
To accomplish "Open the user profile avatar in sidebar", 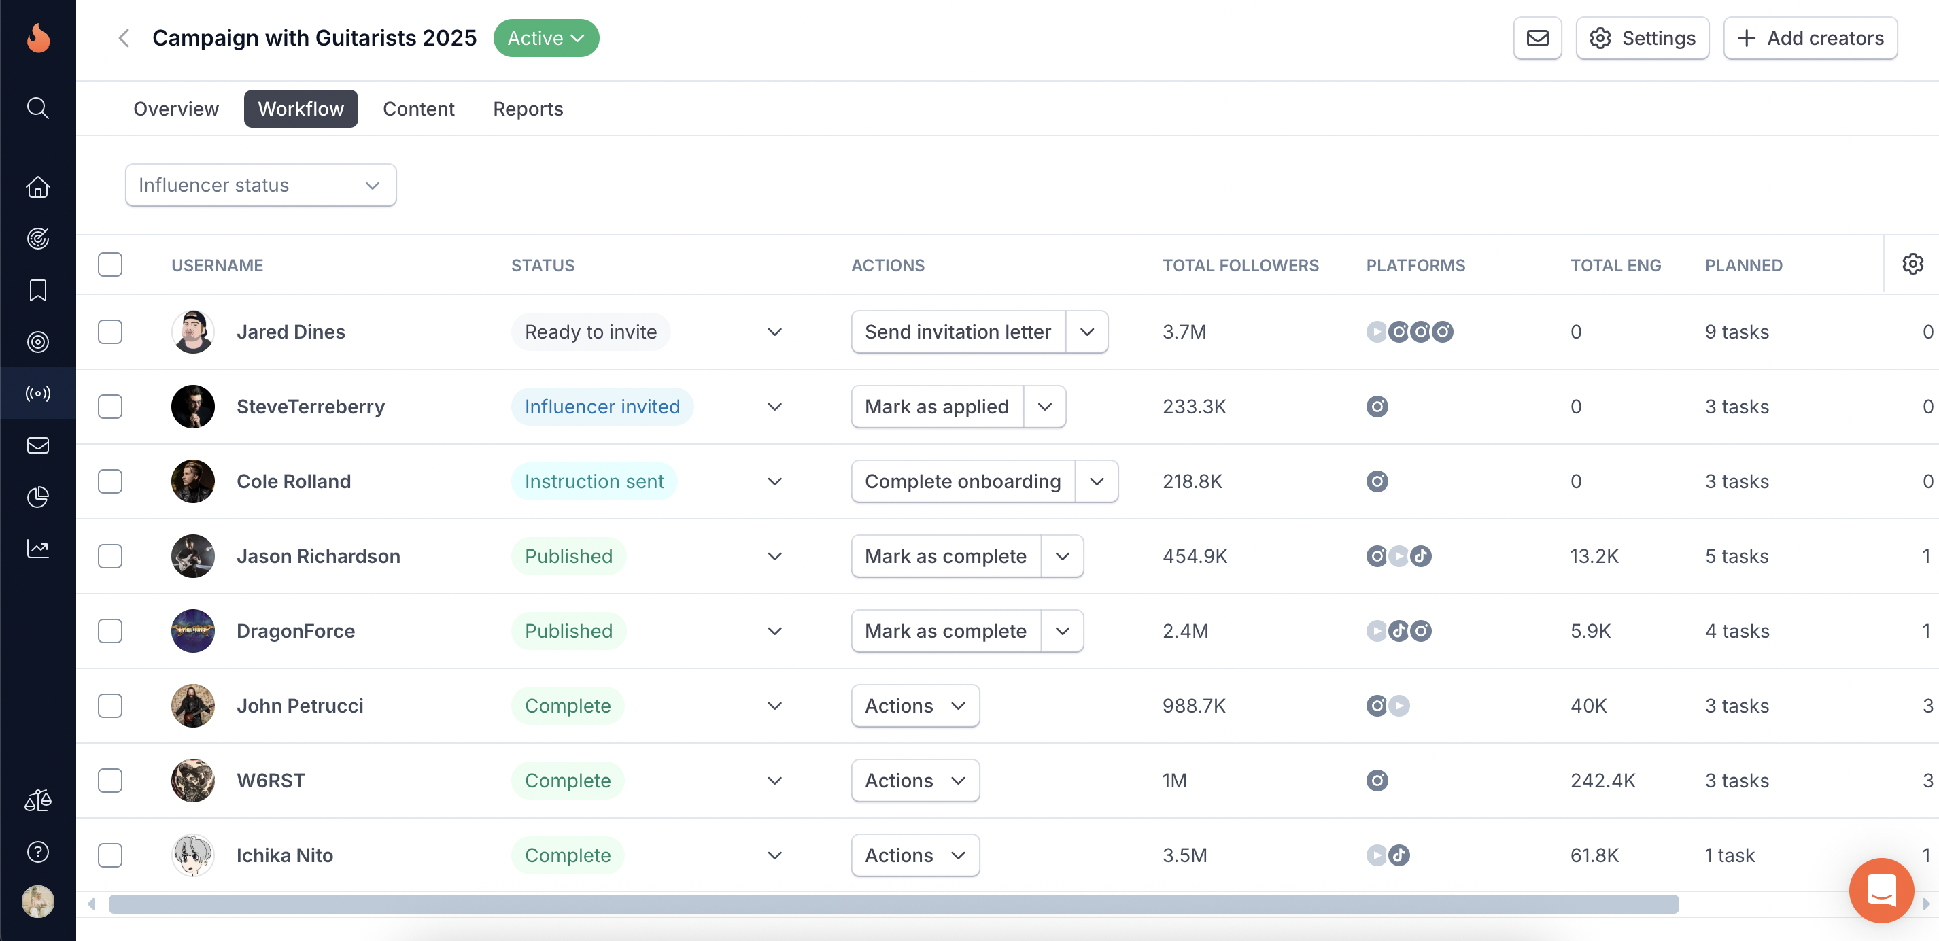I will tap(37, 901).
